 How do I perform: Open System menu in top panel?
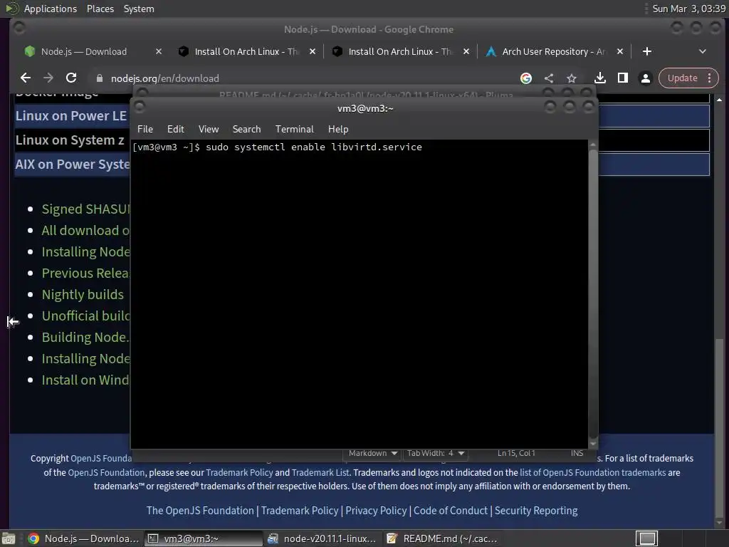139,9
